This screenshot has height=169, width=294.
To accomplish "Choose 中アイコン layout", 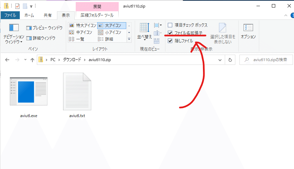I will (x=80, y=32).
